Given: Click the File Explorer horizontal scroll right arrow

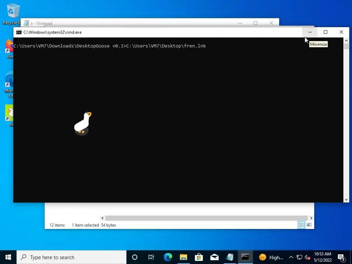Looking at the screenshot, I should [311, 218].
